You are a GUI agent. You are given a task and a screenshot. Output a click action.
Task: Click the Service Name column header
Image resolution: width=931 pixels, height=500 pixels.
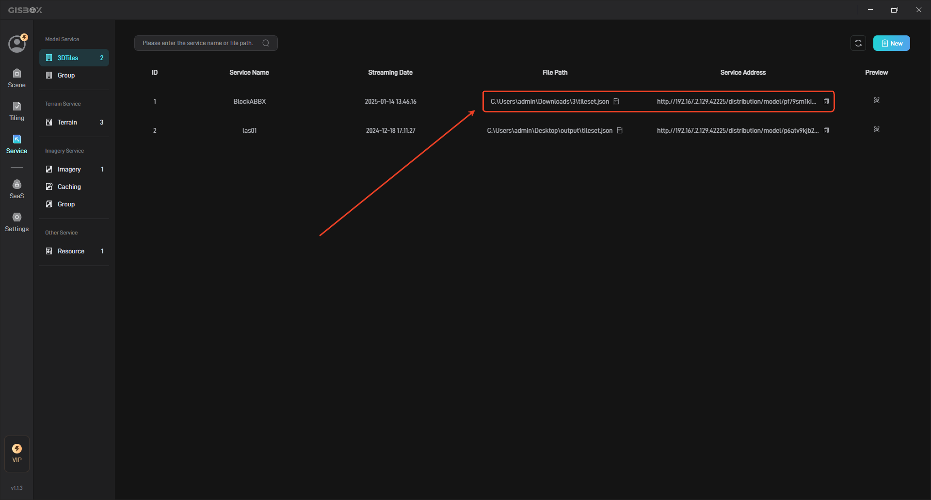(x=249, y=72)
